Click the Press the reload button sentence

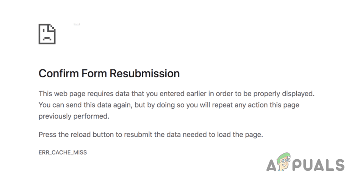[x=151, y=135]
